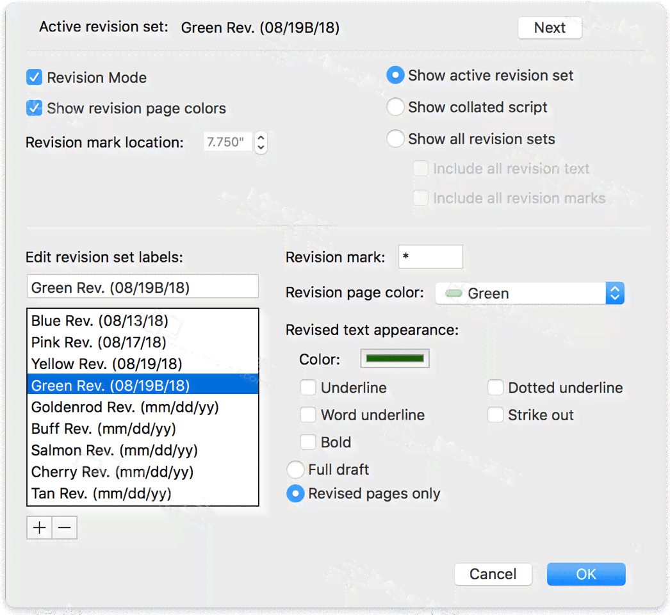This screenshot has height=615, width=670.
Task: Check the Strike out option
Action: click(x=495, y=415)
